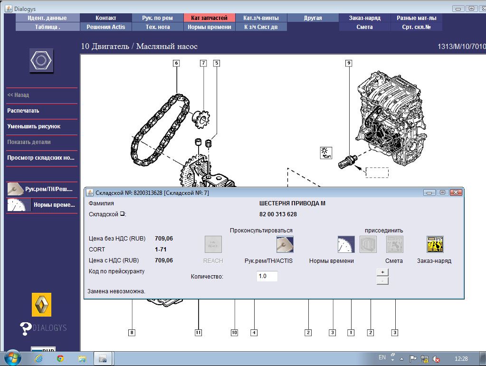Launch Internet Explorer from the taskbar
The height and width of the screenshot is (366, 486).
38,359
